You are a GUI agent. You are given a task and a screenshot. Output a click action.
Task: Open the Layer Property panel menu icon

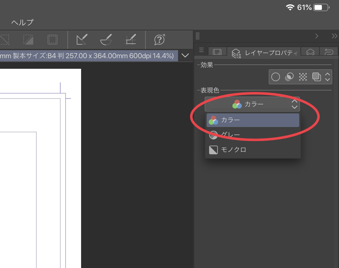click(x=201, y=51)
